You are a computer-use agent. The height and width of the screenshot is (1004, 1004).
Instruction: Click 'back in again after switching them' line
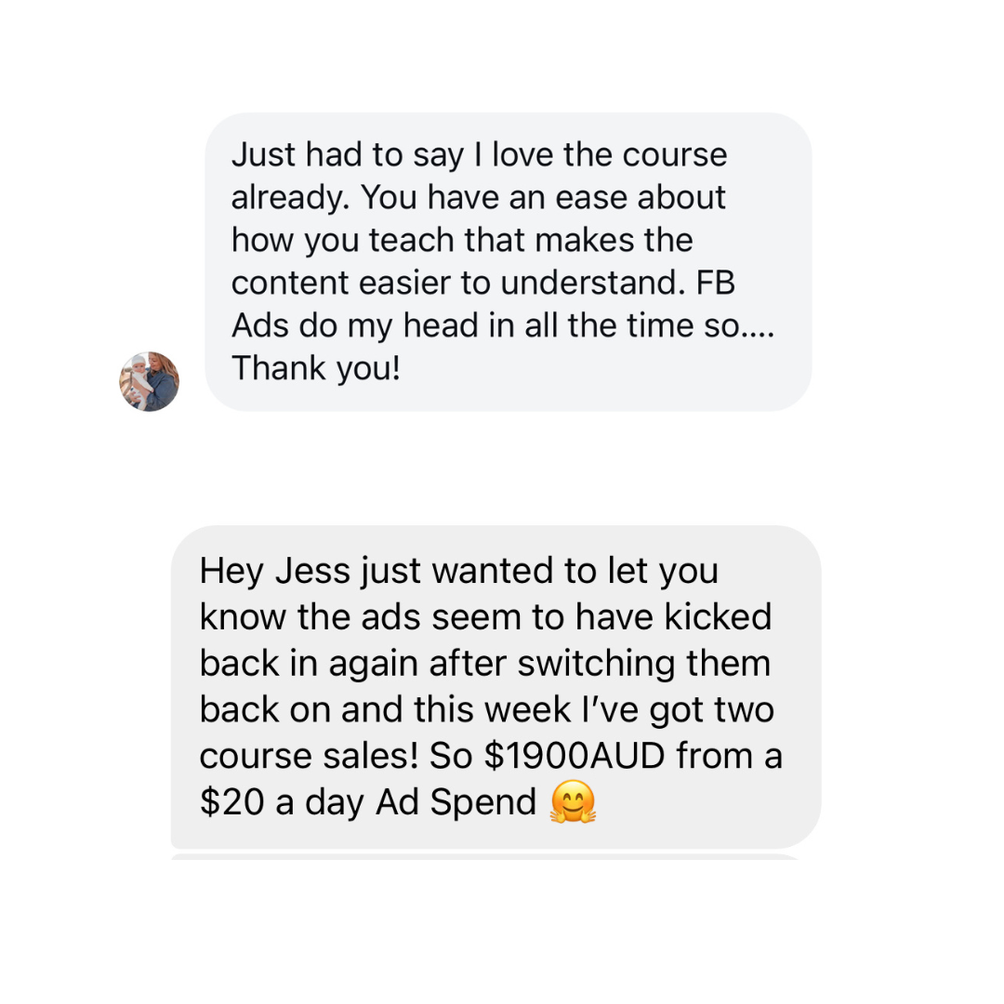(x=484, y=663)
